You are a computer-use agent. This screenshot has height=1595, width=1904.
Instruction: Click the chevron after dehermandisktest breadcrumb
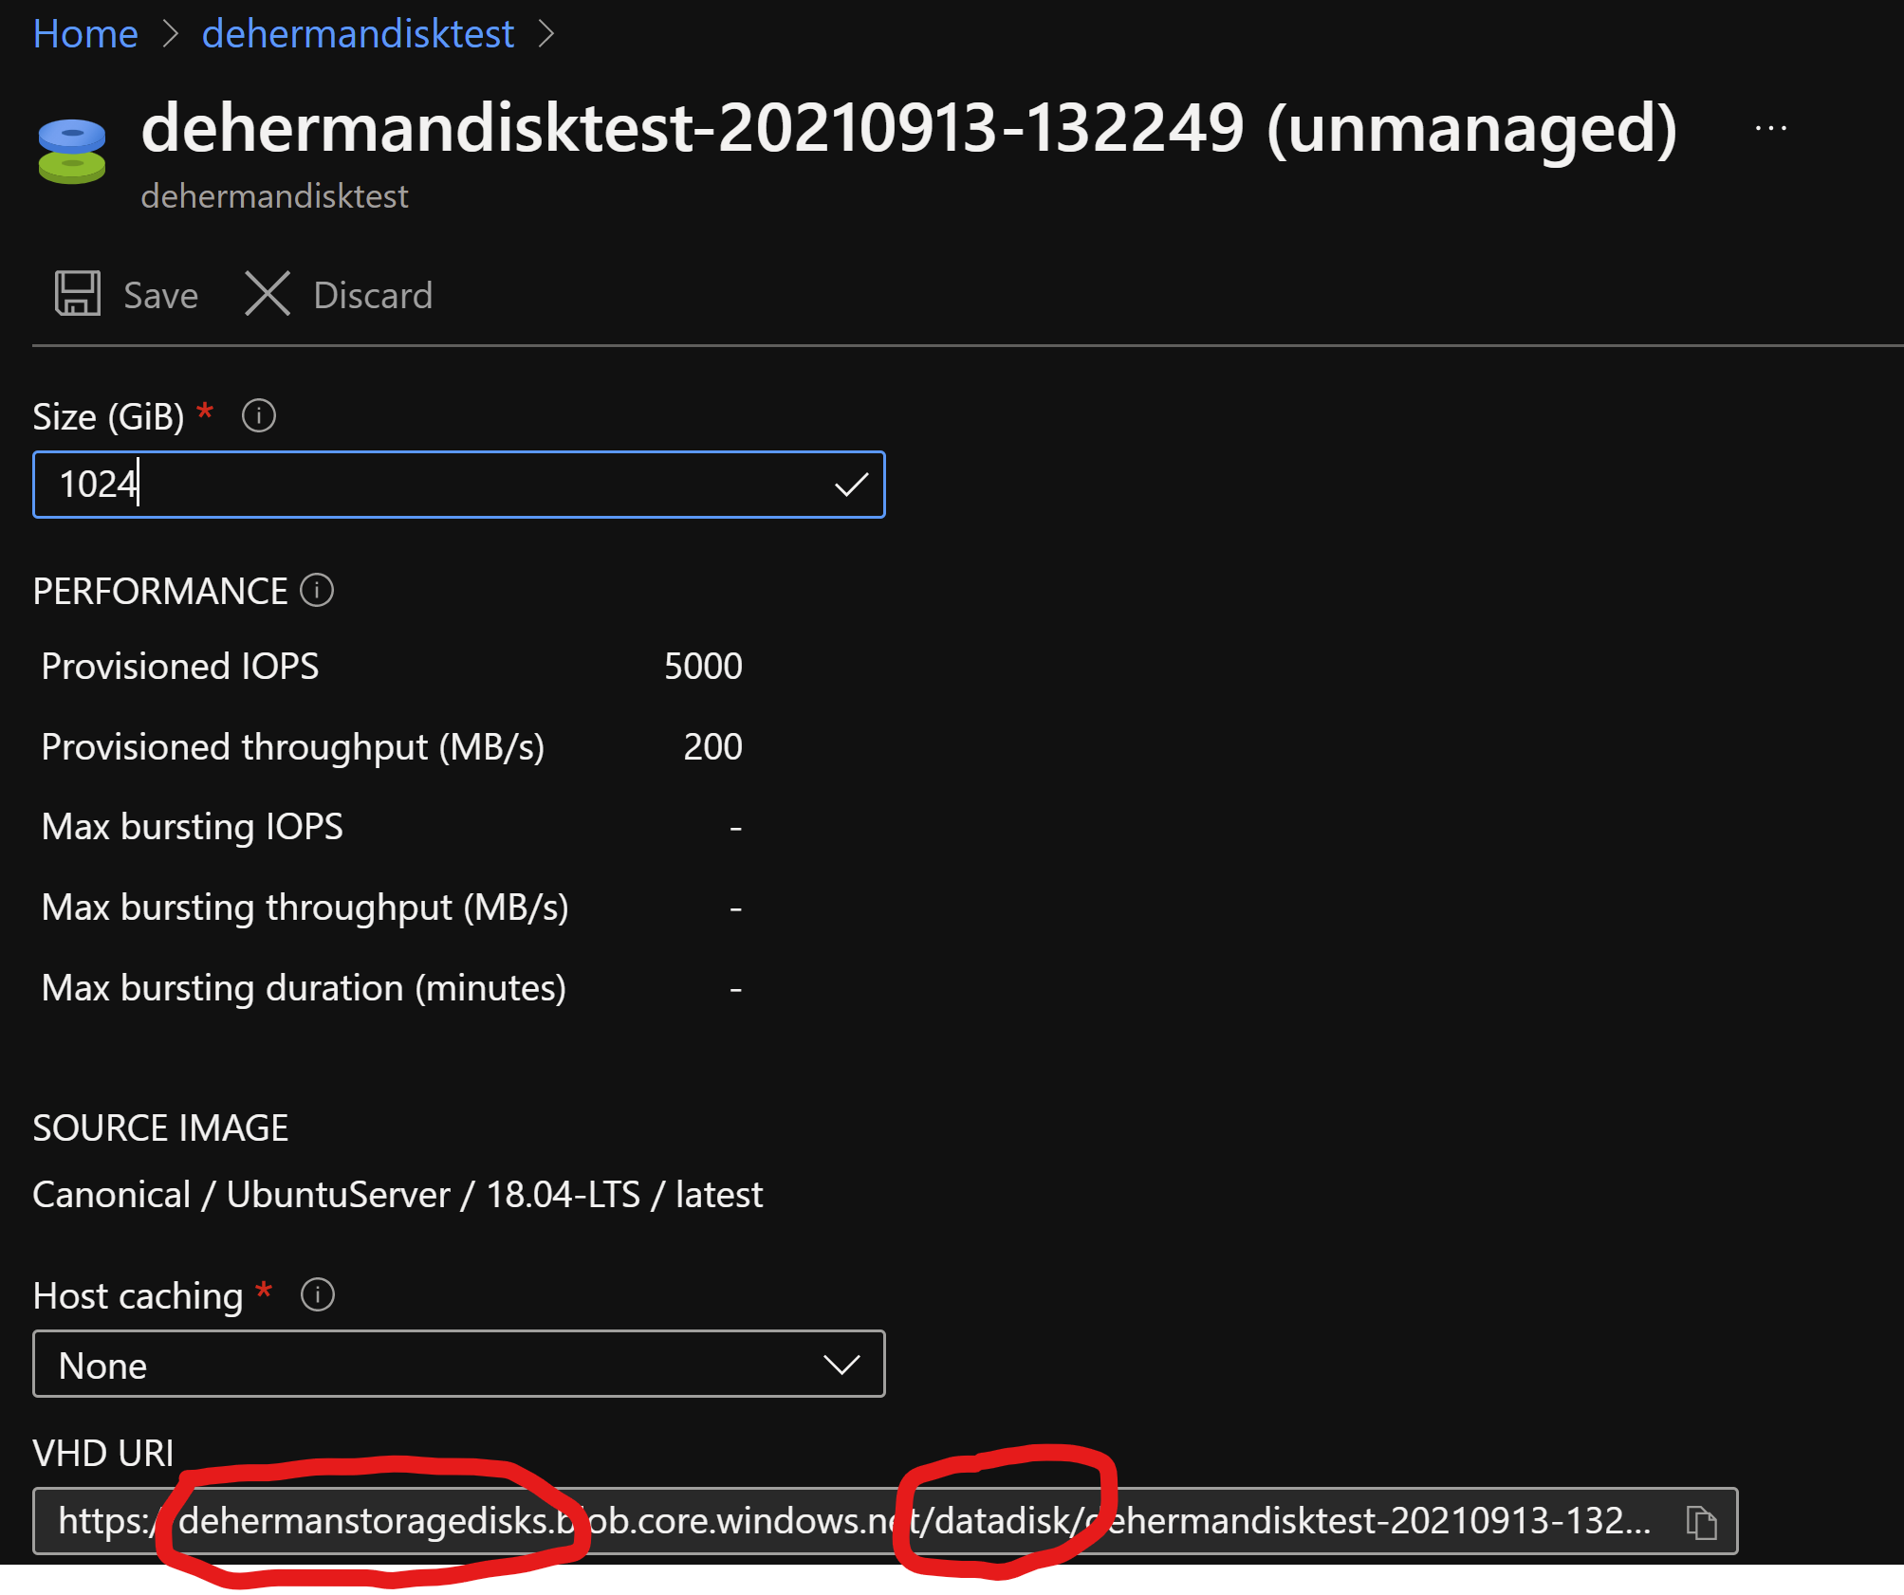[546, 34]
